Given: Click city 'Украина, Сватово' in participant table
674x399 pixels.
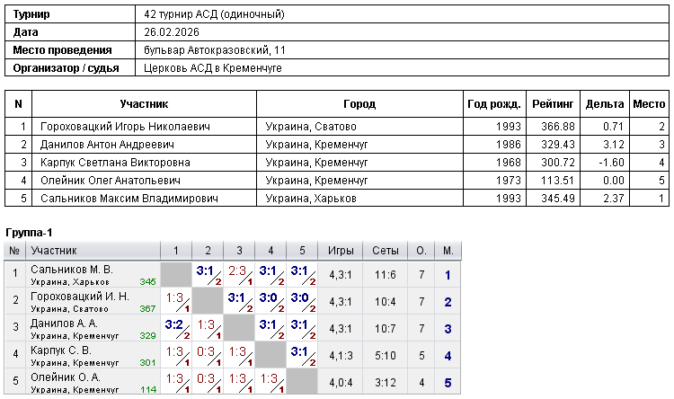Looking at the screenshot, I should pyautogui.click(x=311, y=127).
